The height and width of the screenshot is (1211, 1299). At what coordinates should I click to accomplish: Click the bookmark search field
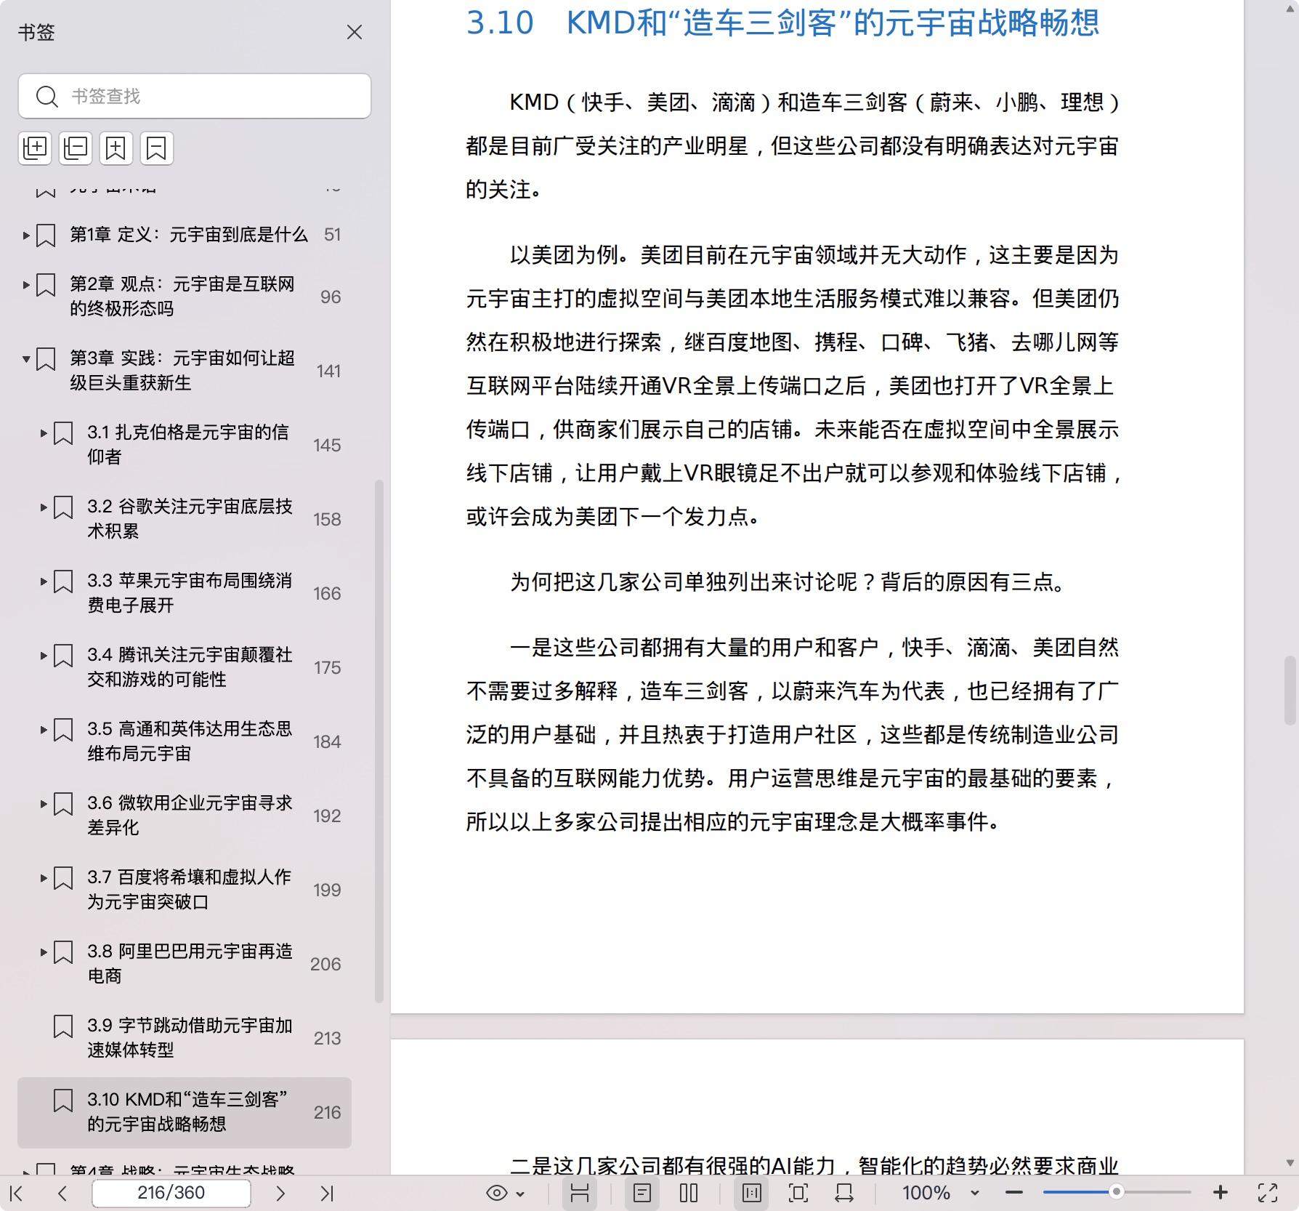(195, 96)
